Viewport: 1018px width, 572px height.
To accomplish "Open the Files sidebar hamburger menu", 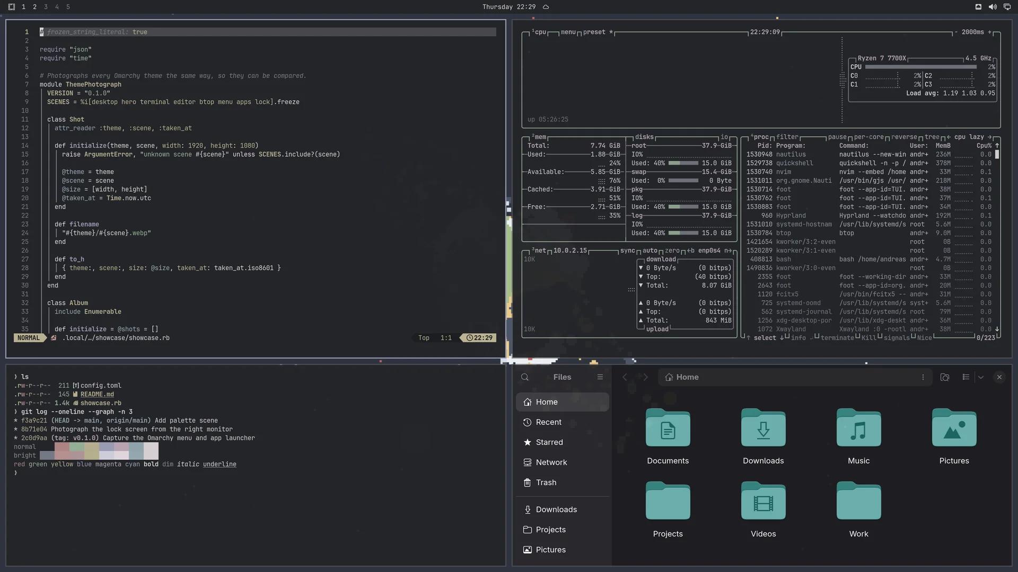I will (x=600, y=377).
